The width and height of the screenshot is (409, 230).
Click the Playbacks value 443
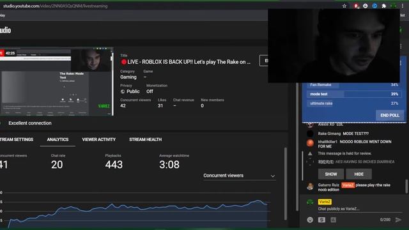pyautogui.click(x=114, y=165)
